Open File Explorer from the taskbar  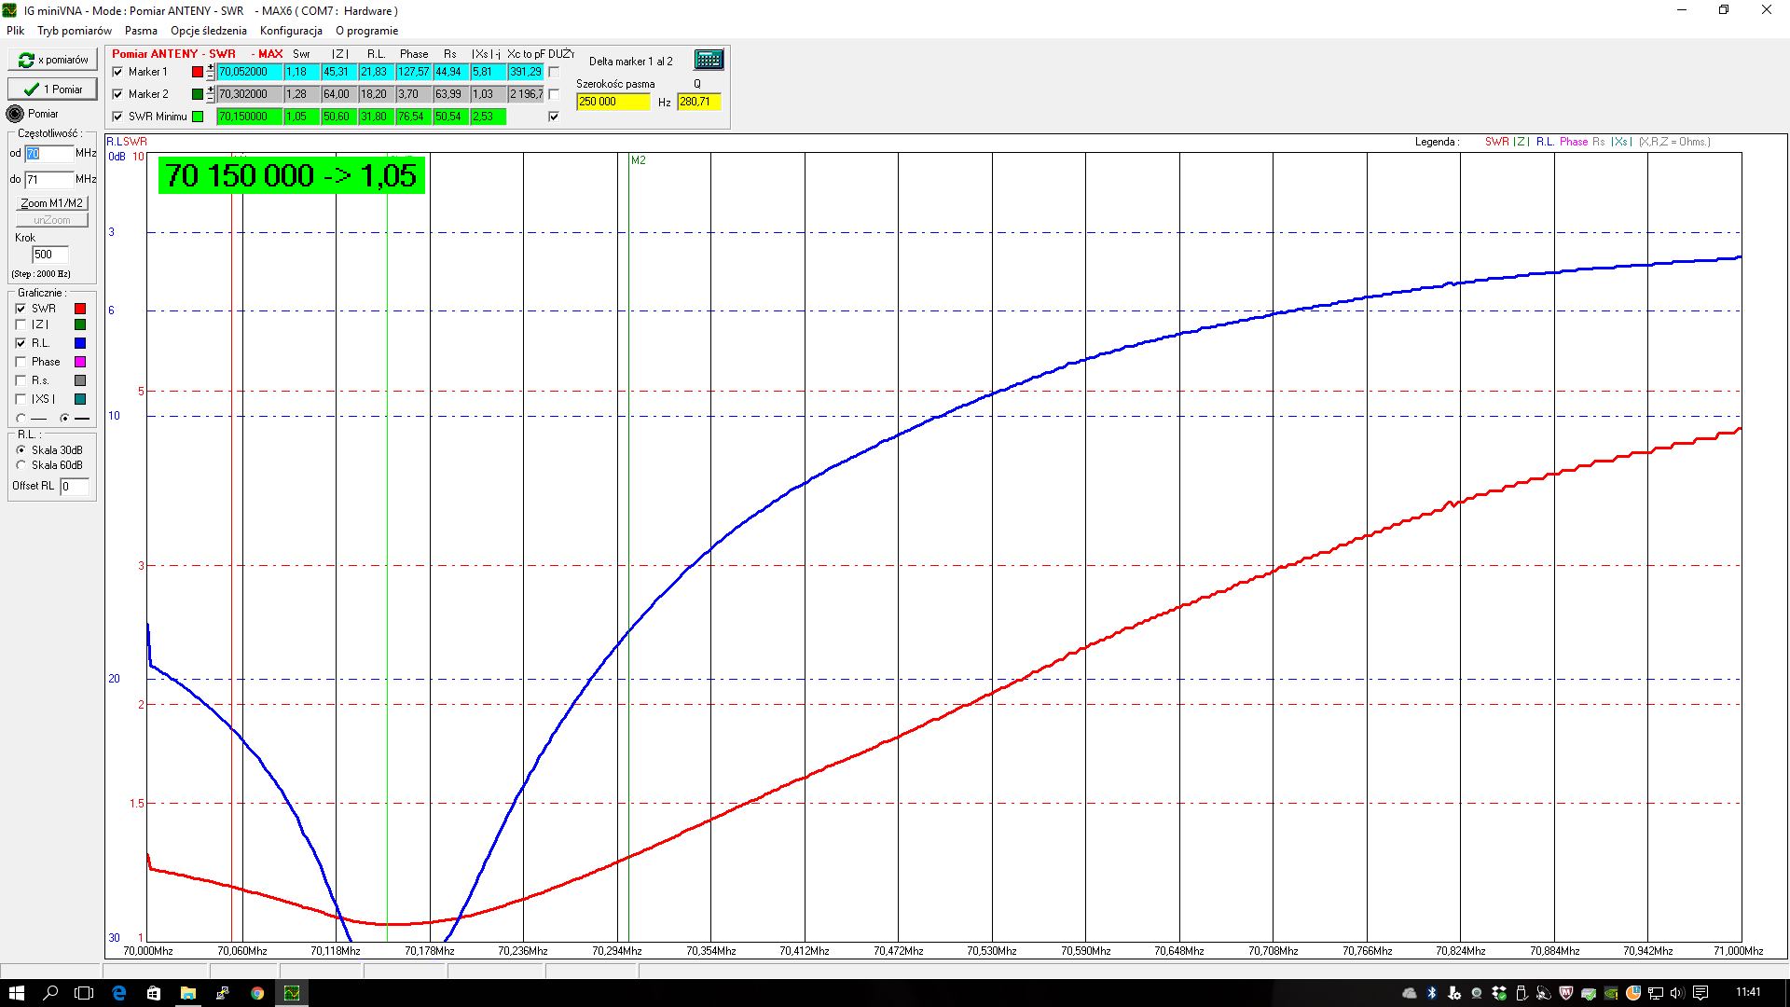[188, 993]
